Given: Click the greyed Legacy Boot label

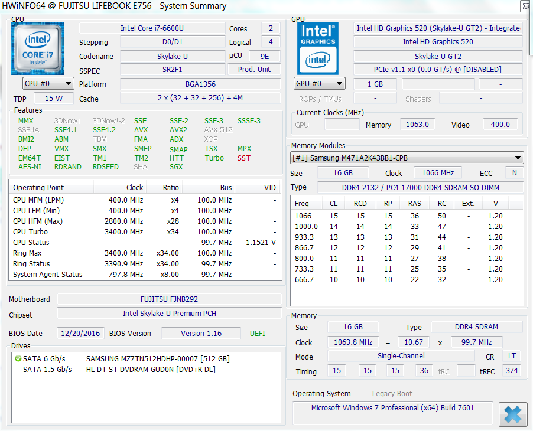Looking at the screenshot, I should point(392,394).
